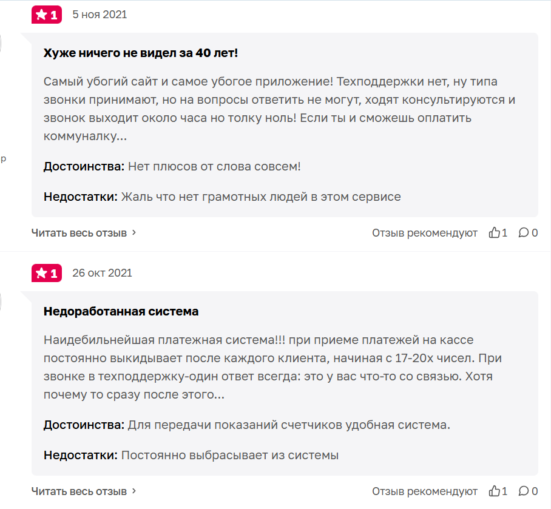Click the date '5 ноя 2021'
Viewport: 551px width, 509px height.
(x=100, y=15)
